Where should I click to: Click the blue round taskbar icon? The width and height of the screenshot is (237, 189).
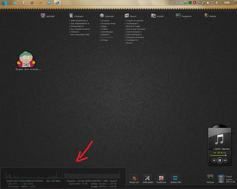pyautogui.click(x=49, y=3)
